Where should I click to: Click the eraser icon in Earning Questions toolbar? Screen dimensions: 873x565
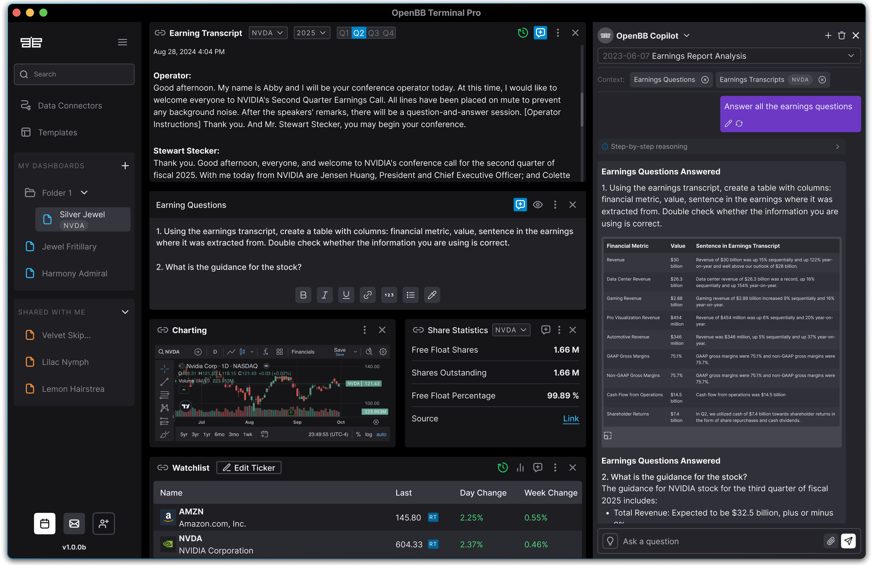pos(432,295)
